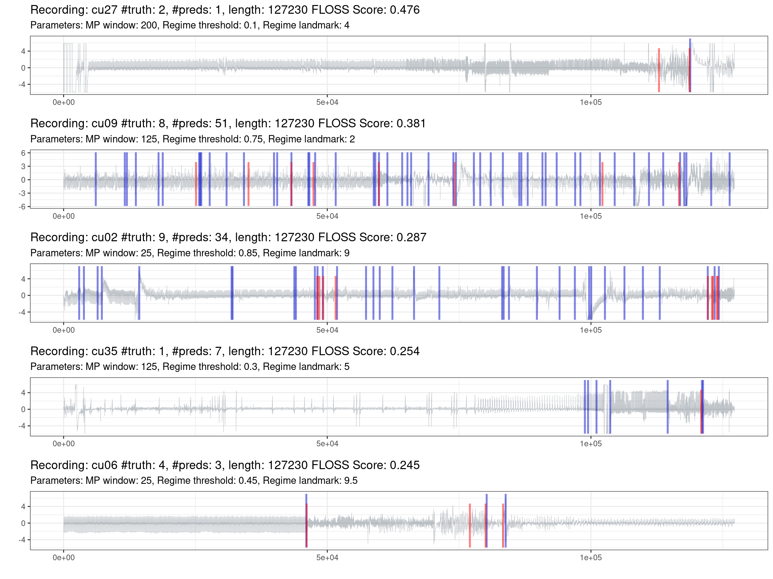This screenshot has height=579, width=773.
Task: Click the '0e+00' x-axis label under cu09 plot
Action: (x=64, y=216)
